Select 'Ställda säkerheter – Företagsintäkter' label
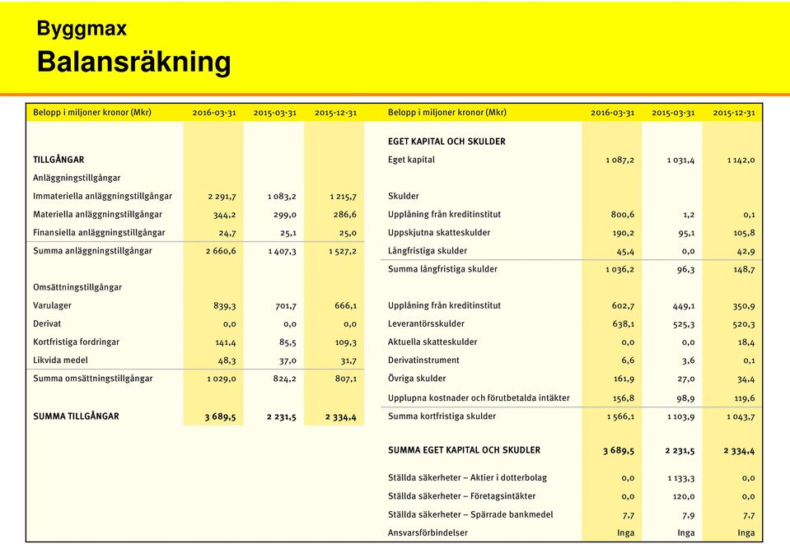Screen dimensions: 790x544 (x=461, y=496)
